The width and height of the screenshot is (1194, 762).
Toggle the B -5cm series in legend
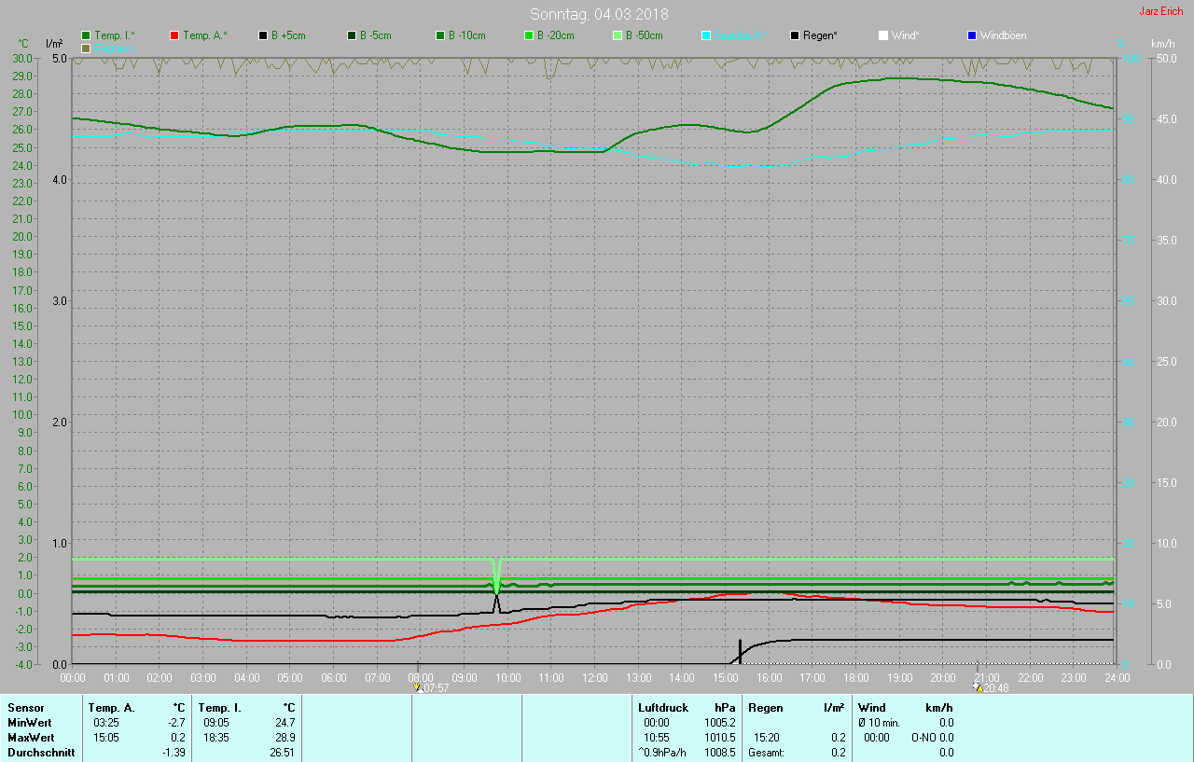352,35
